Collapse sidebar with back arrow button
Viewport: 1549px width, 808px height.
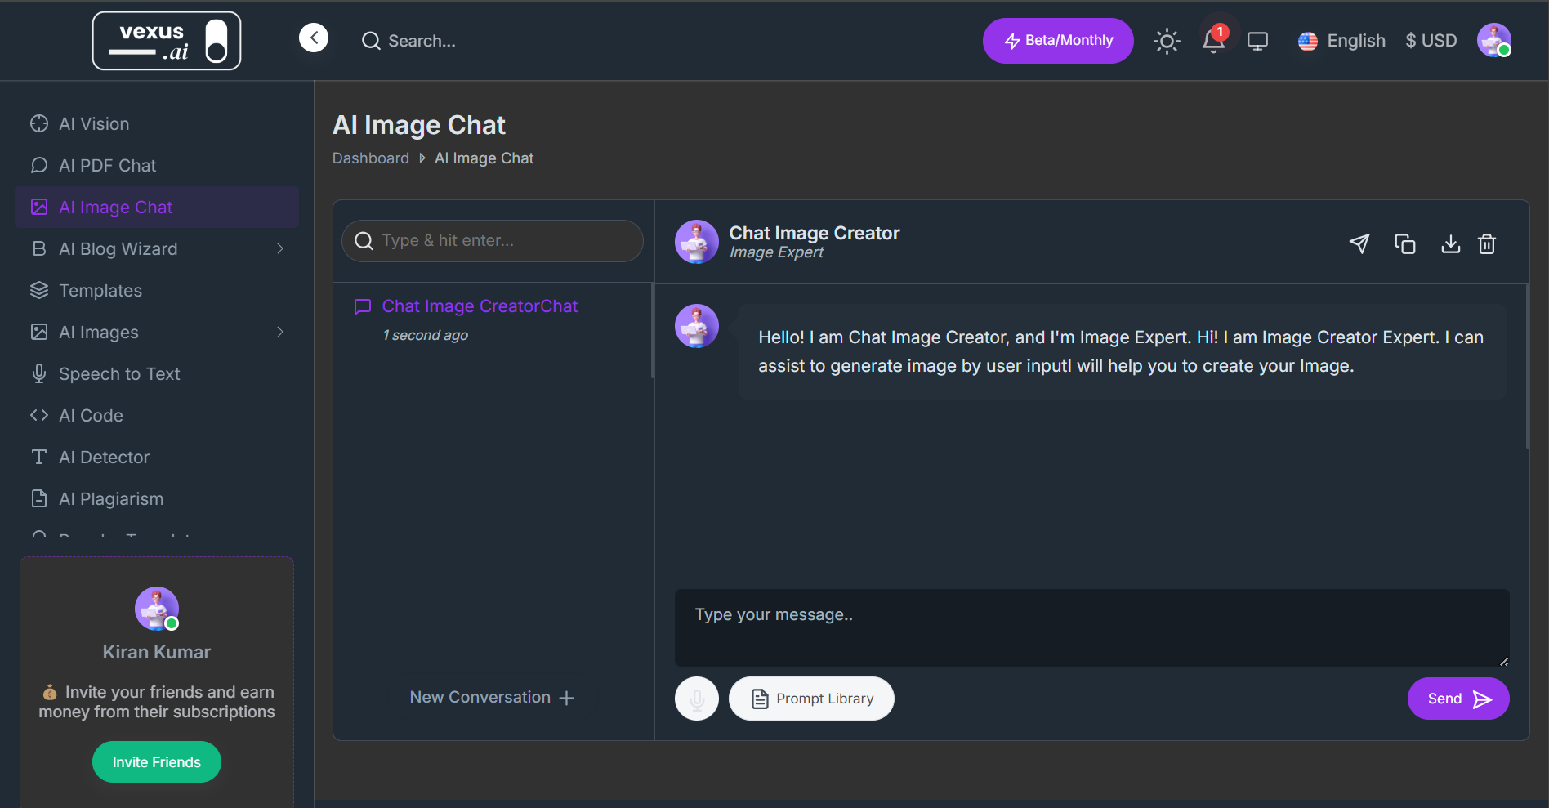(314, 38)
